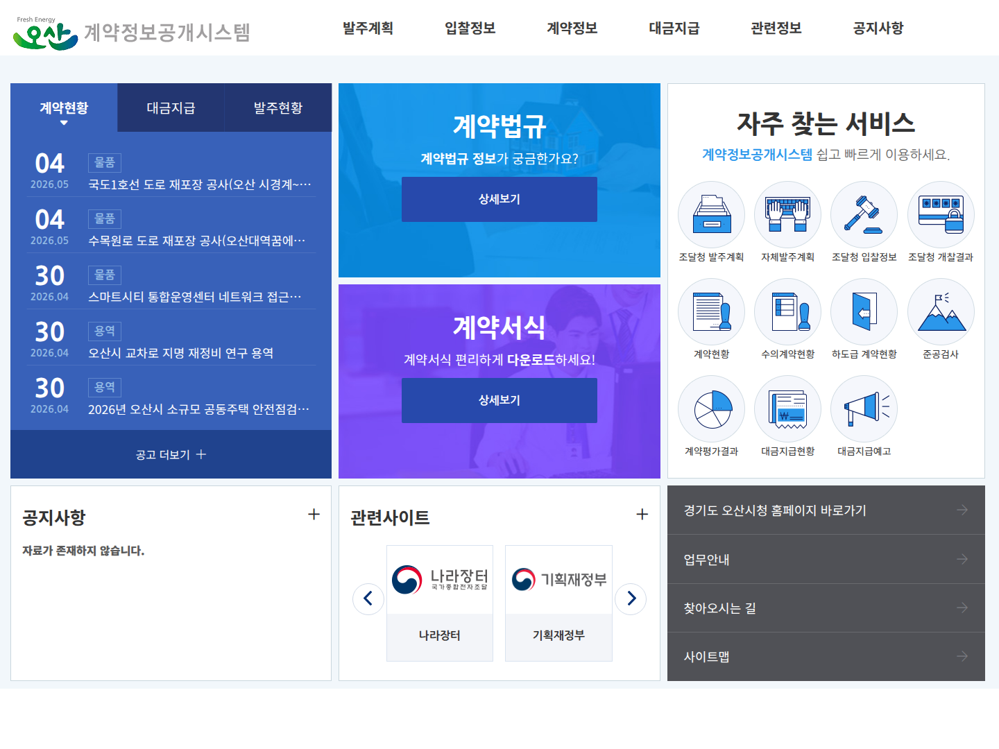Open the 계약평가결과 pie chart icon

(x=711, y=409)
